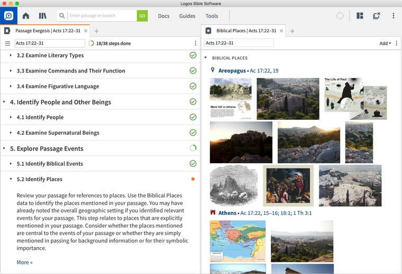The image size is (402, 274).
Task: Open the Passage Exegesis panel kebab menu
Action: (195, 43)
